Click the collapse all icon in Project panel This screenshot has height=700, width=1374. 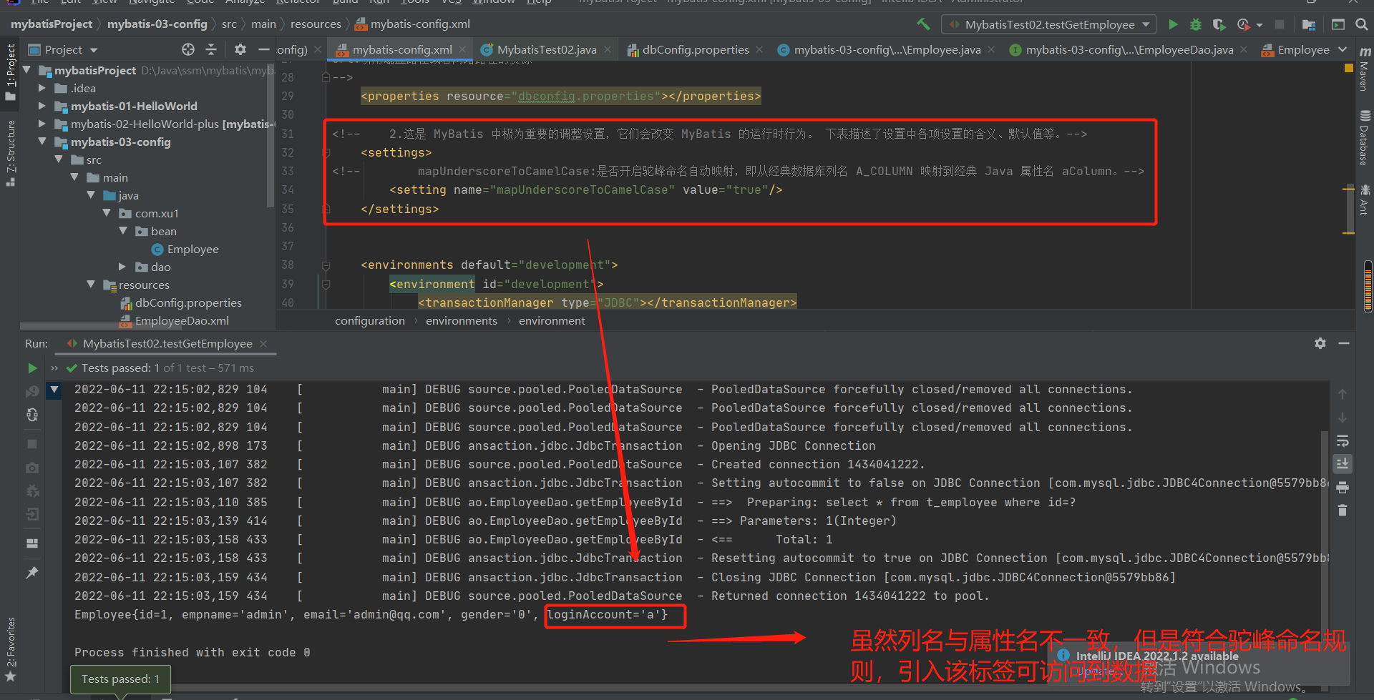(x=211, y=49)
